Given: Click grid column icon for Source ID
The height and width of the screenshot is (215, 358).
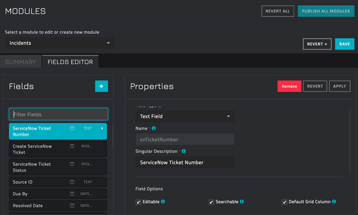Looking at the screenshot, I should point(72,182).
